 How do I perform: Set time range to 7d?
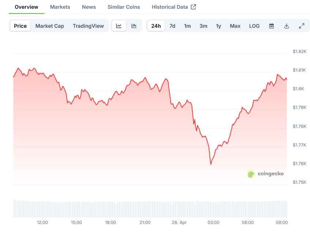tap(172, 26)
